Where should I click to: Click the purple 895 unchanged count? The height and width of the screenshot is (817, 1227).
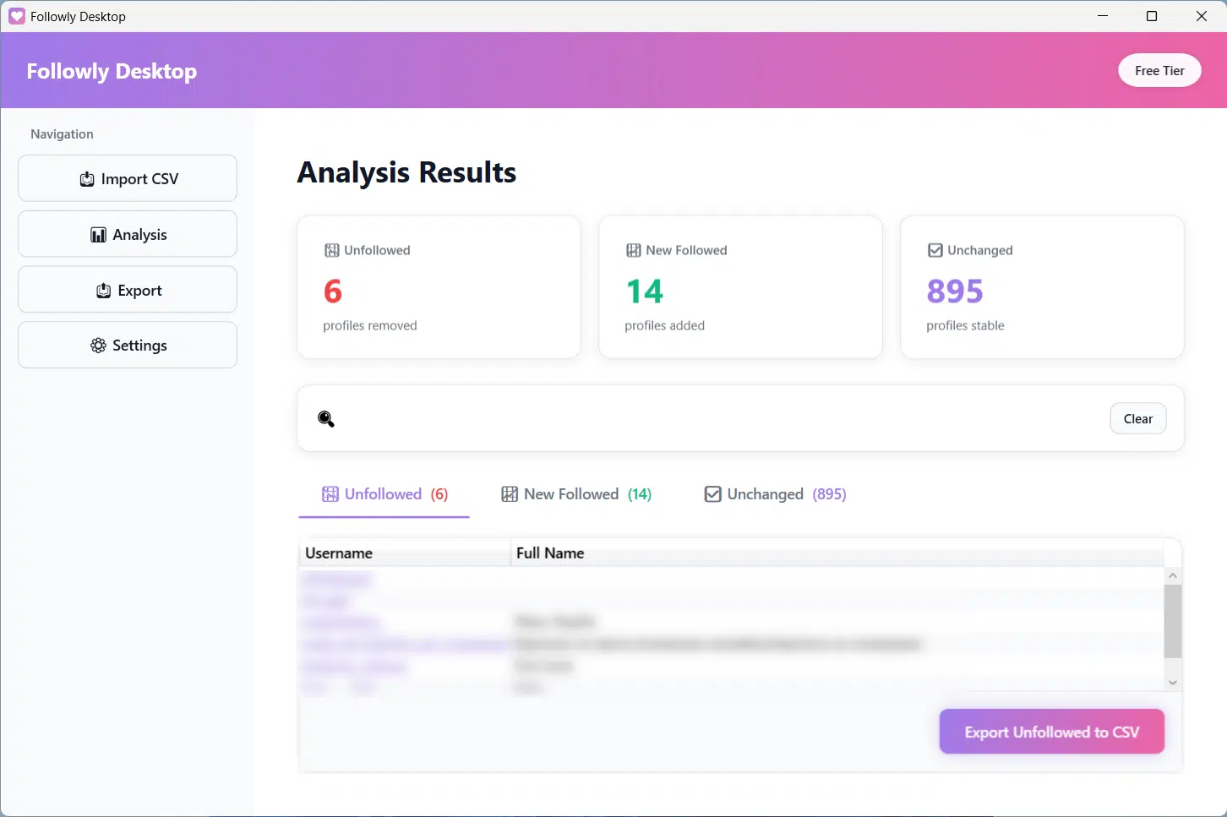point(955,291)
